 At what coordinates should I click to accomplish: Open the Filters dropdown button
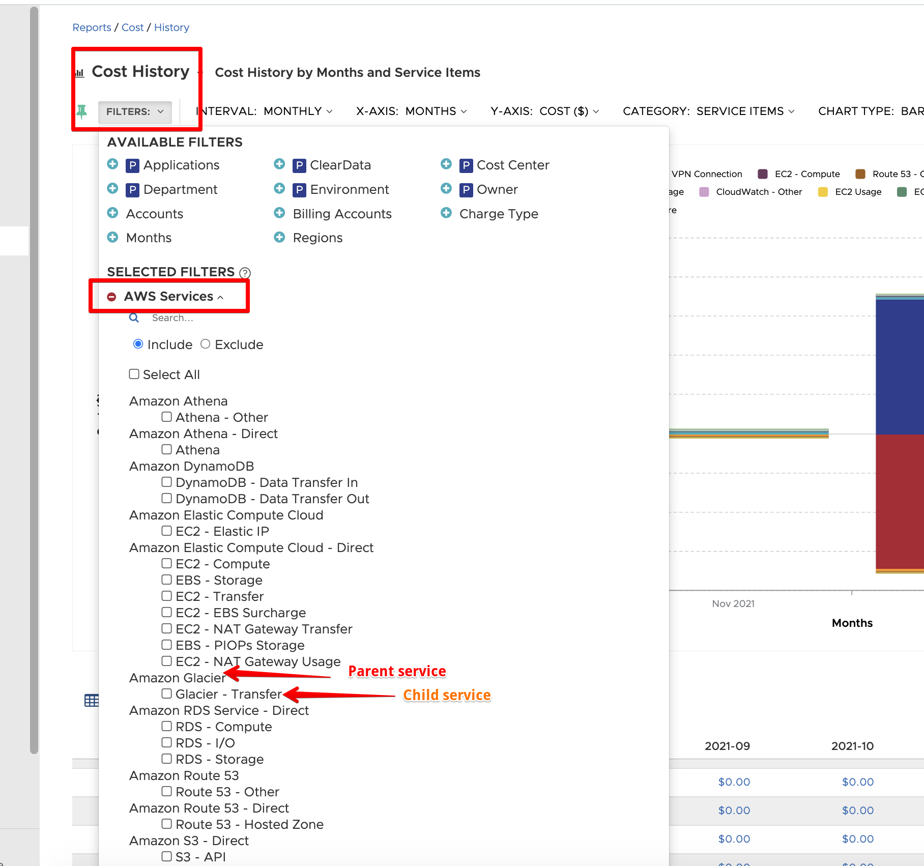[135, 111]
